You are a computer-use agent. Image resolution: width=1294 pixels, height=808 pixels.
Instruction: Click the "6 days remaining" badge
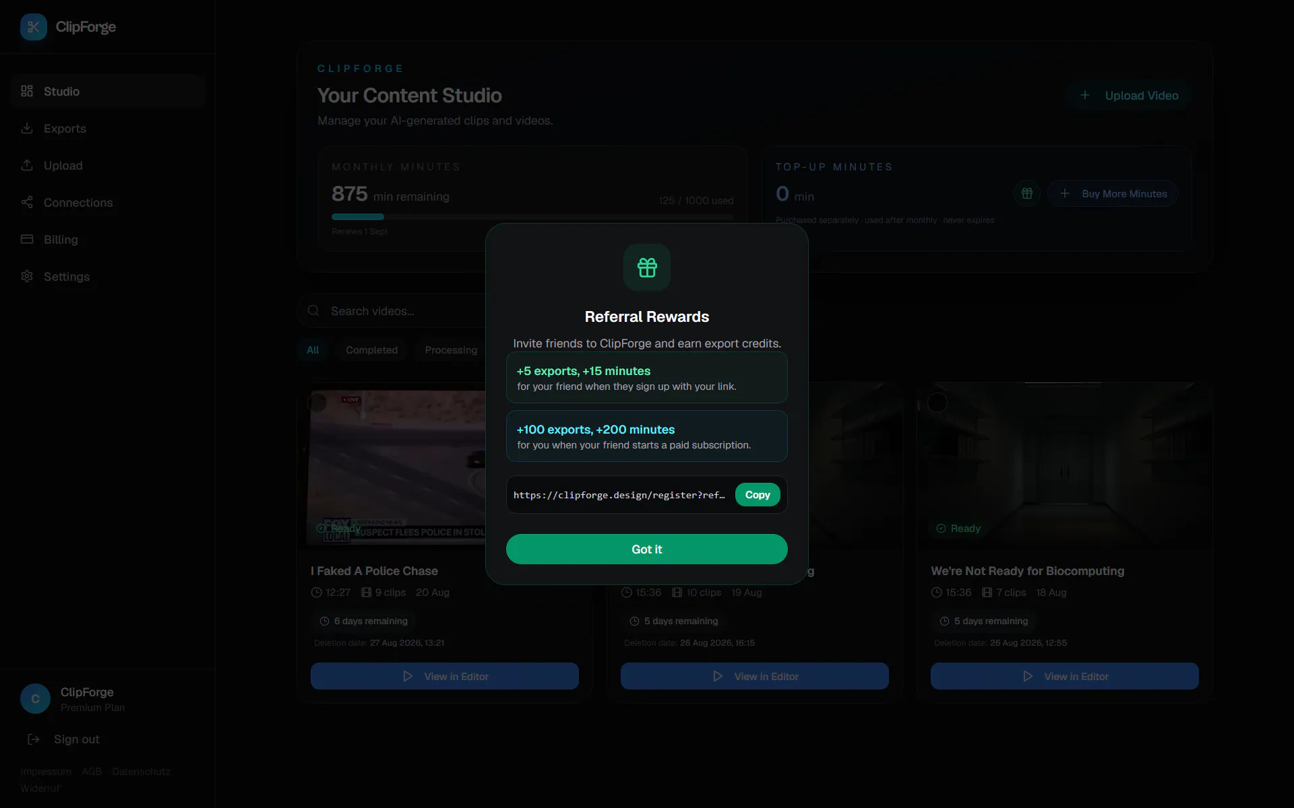point(364,621)
